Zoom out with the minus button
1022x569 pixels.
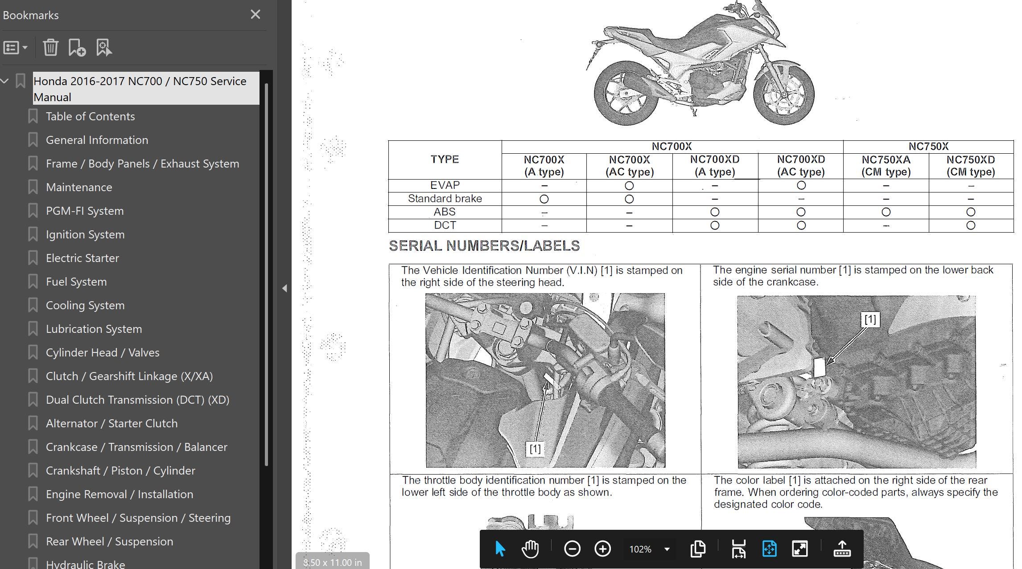pyautogui.click(x=572, y=549)
